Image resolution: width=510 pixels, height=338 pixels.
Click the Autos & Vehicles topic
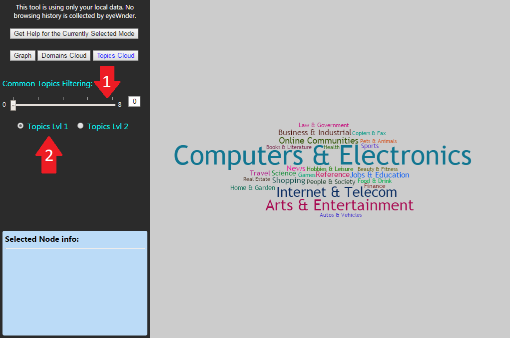341,215
